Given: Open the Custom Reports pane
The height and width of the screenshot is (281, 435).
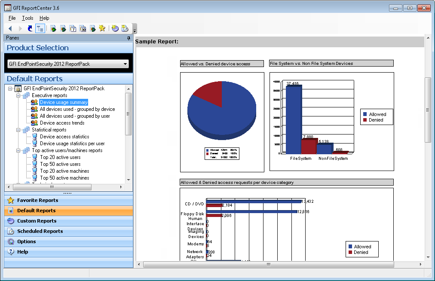Looking at the screenshot, I should (37, 221).
